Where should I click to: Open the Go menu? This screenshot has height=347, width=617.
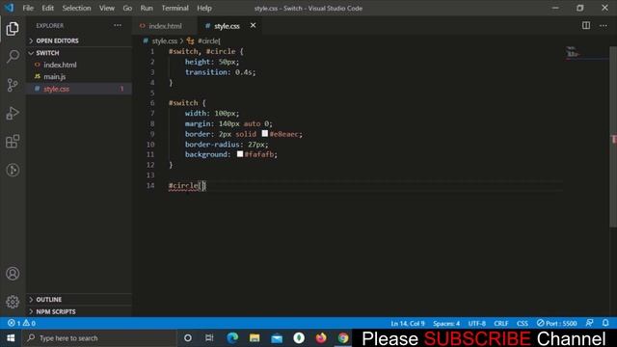(x=127, y=8)
